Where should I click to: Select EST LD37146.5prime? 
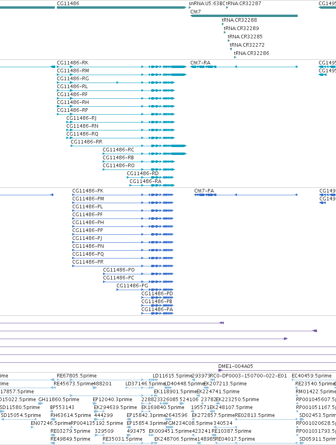[x=145, y=384]
